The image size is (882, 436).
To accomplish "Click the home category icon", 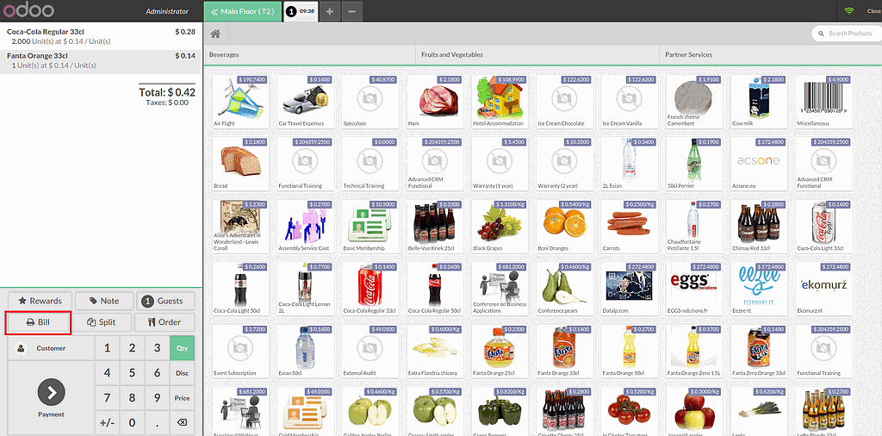I will [215, 34].
